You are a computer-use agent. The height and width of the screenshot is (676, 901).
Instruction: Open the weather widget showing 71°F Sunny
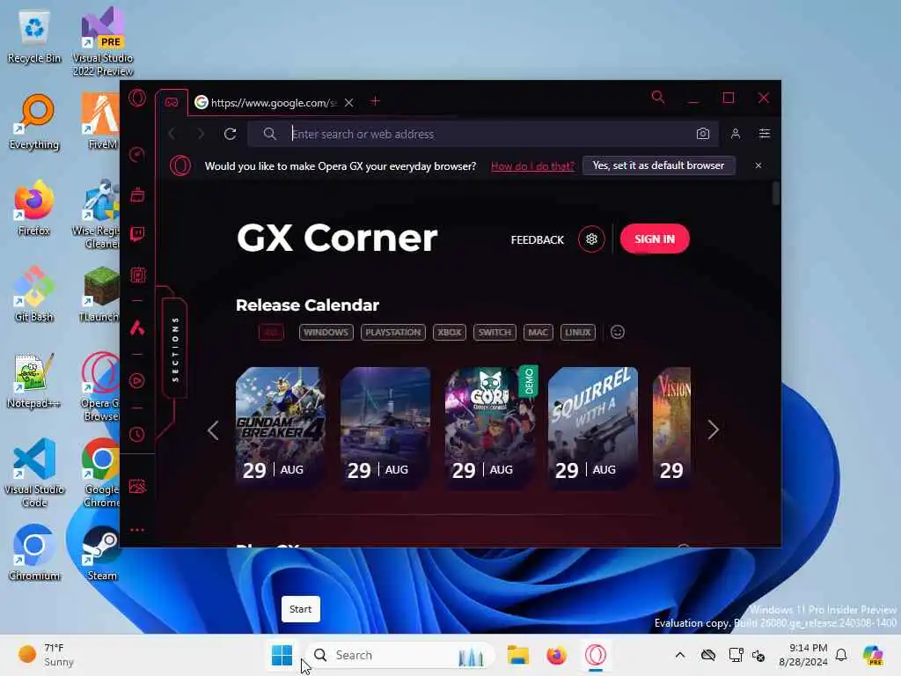click(x=48, y=655)
